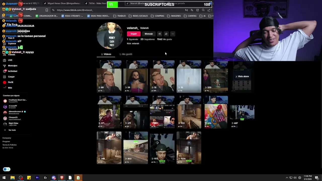
Task: Open the video with 972 views
Action: coord(162,148)
